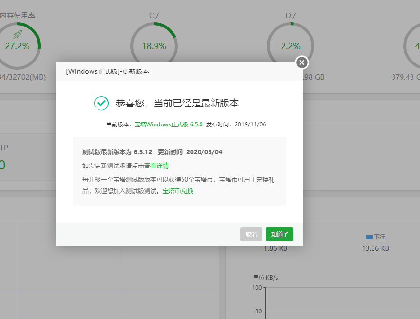Click 发布时间：2019/11/06 text
Image resolution: width=420 pixels, height=319 pixels.
236,124
